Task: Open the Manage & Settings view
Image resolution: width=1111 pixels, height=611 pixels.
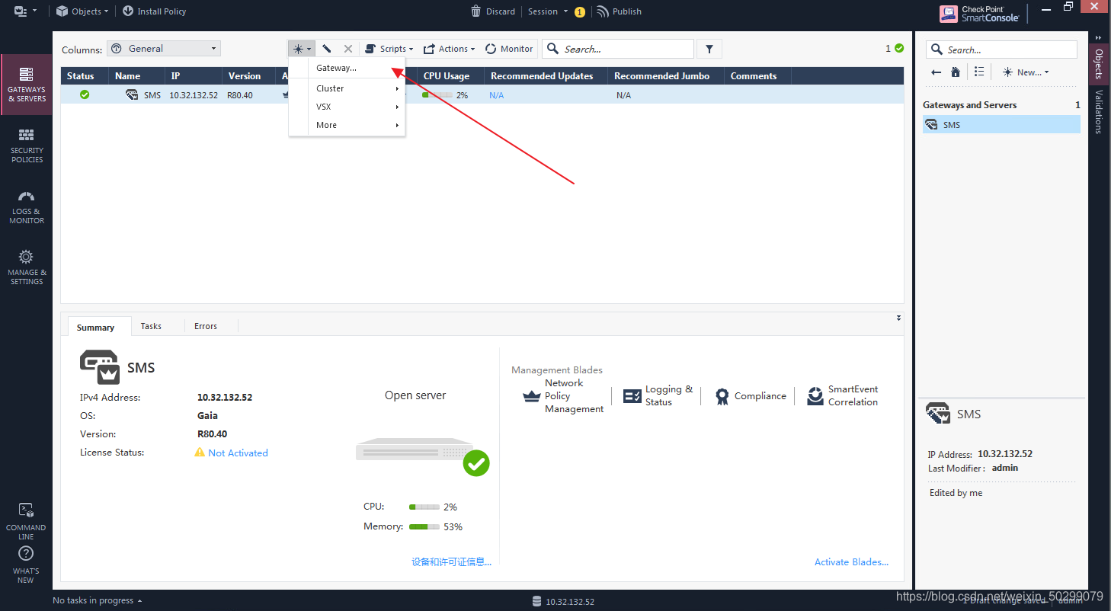Action: (x=26, y=267)
